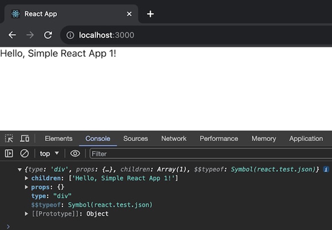332x230 pixels.
Task: Switch to the Elements tab
Action: [58, 139]
